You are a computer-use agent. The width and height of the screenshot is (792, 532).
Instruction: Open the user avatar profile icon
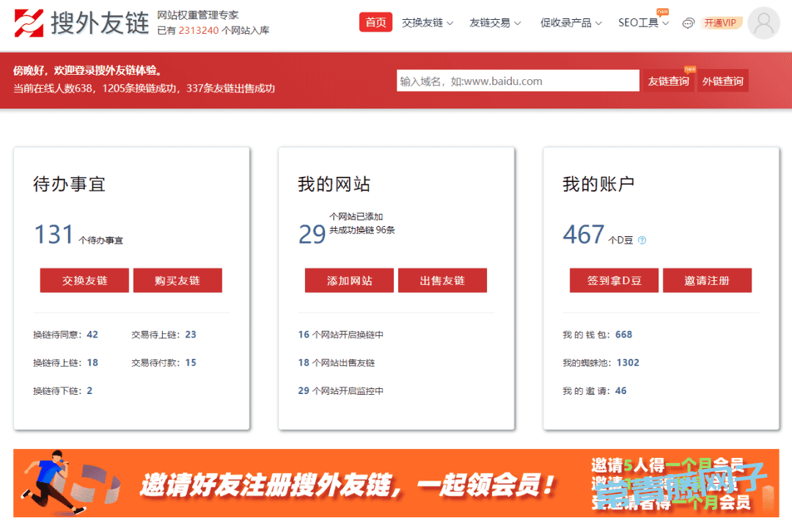tap(763, 23)
